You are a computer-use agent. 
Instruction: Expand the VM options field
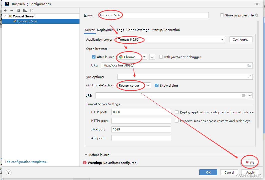coord(249,77)
